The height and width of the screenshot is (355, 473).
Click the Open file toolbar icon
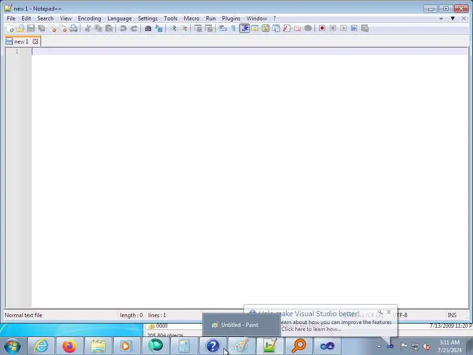[x=20, y=28]
